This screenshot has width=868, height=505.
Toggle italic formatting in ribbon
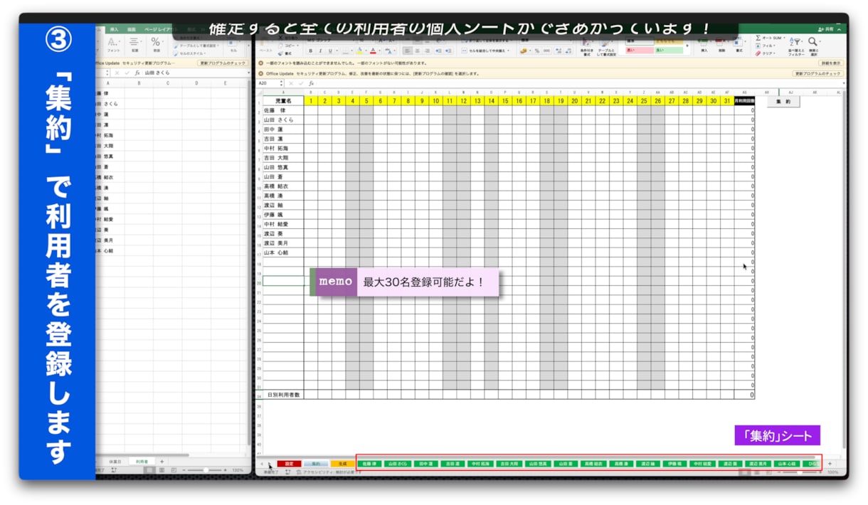[320, 51]
